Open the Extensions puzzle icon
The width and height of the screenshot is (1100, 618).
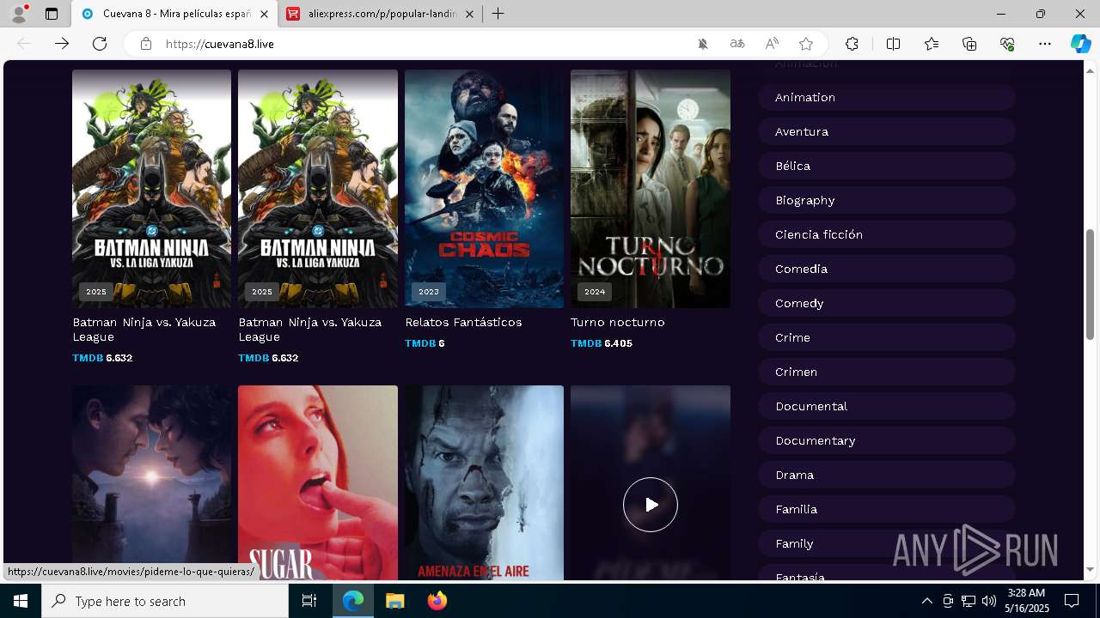[x=852, y=44]
